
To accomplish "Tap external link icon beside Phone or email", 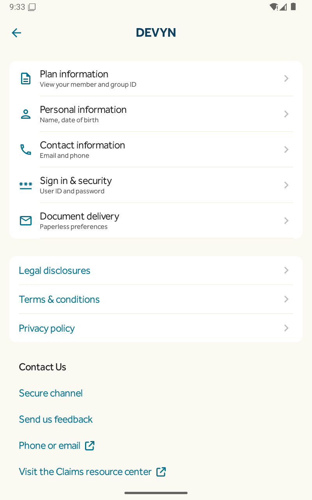I will (90, 446).
